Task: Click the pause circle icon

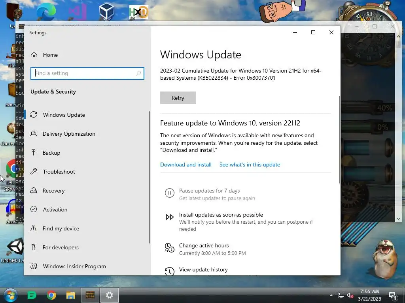Action: (x=170, y=193)
